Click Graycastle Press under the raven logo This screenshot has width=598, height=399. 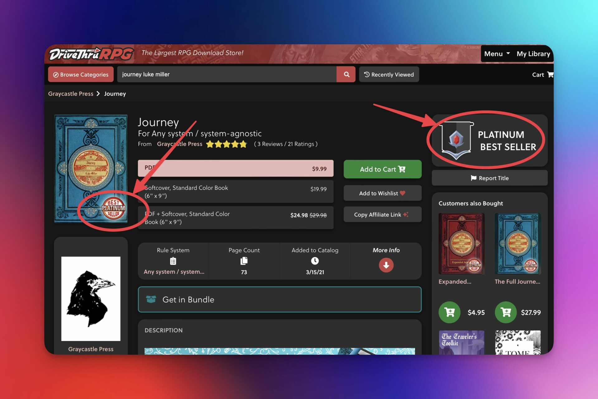click(91, 349)
